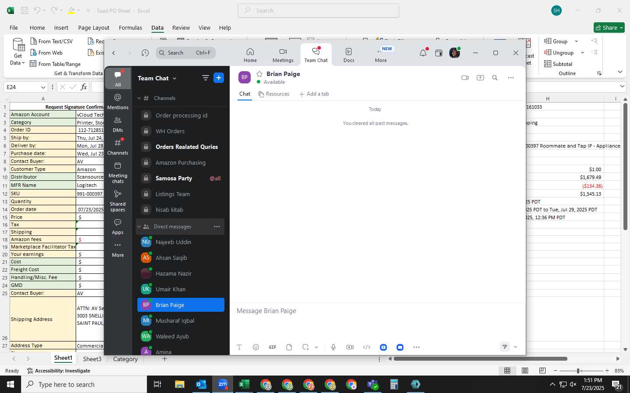Screen dimensions: 630x393
Task: Open Outlook from Windows taskbar
Action: [201, 384]
